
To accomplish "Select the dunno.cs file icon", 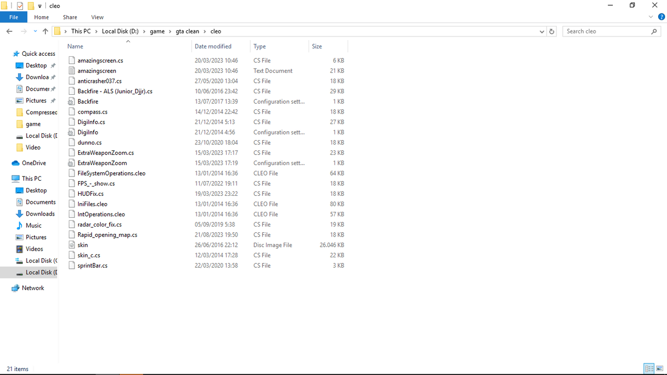I will click(x=72, y=143).
